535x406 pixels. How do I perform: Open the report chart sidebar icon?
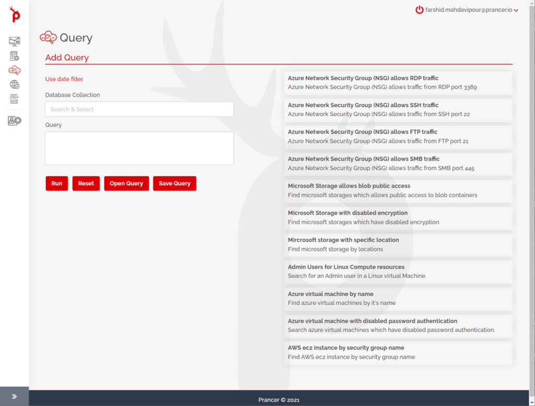tap(15, 99)
